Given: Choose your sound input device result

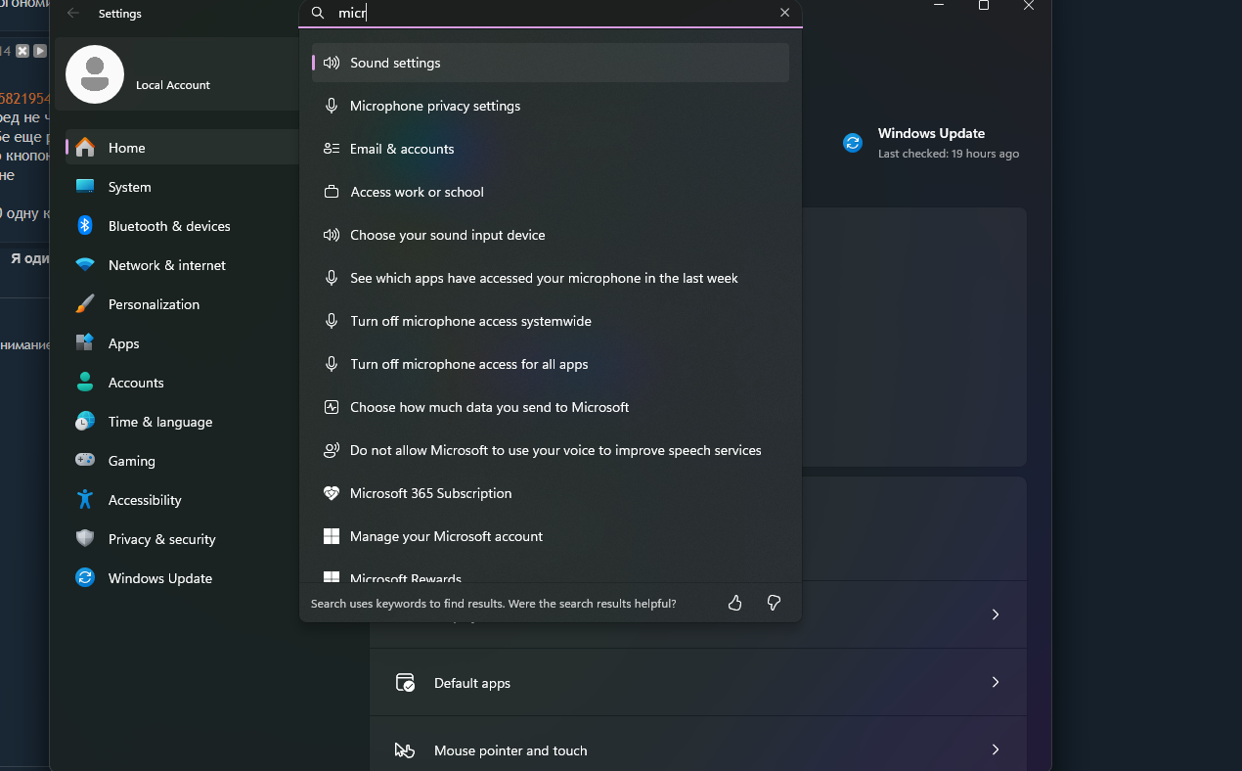Looking at the screenshot, I should pyautogui.click(x=551, y=235).
